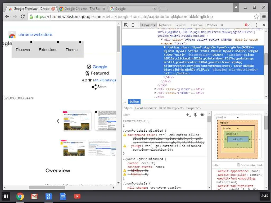
Task: Show more DevTools tabs chevron
Action: (222, 25)
